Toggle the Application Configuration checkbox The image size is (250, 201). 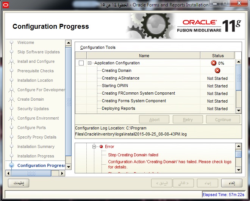(x=81, y=63)
